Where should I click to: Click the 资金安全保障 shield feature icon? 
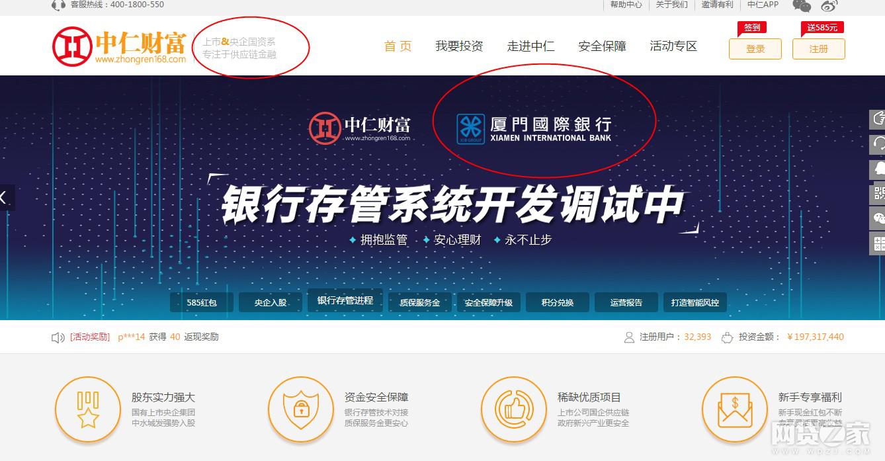[301, 409]
